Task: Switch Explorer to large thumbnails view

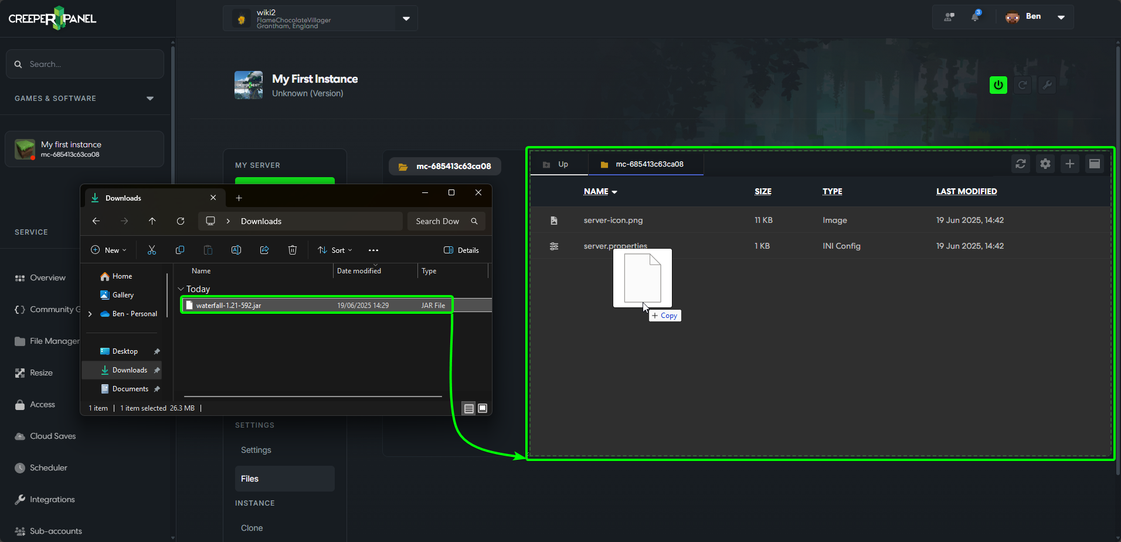Action: click(483, 408)
